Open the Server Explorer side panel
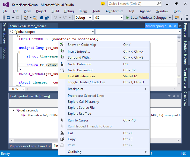Screen dimensions: 190x157 click(5, 33)
